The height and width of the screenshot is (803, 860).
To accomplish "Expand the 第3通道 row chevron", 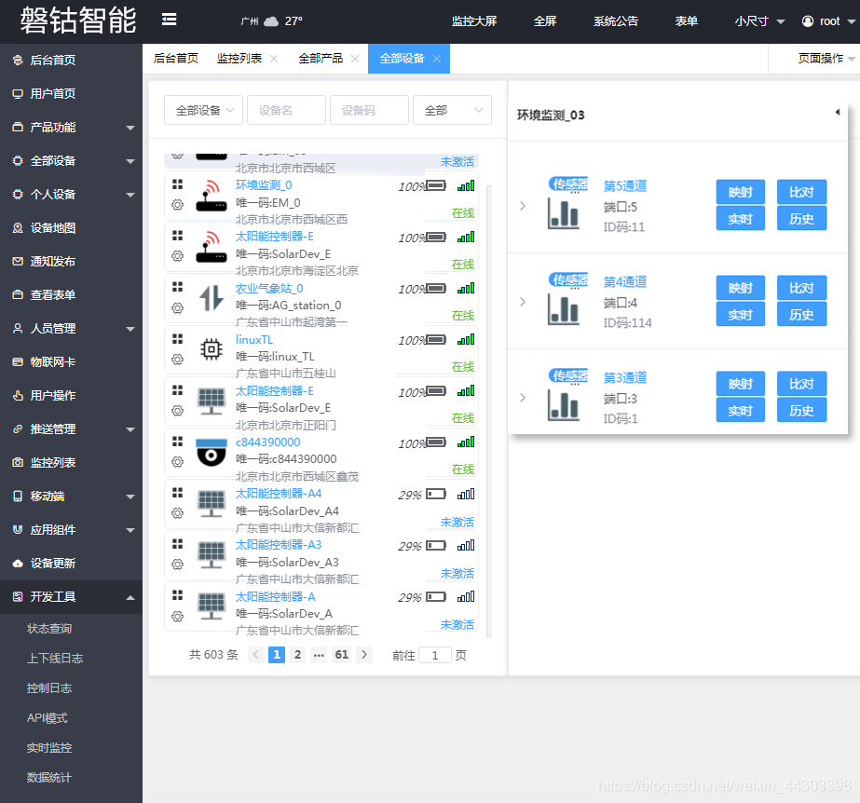I will pyautogui.click(x=523, y=398).
